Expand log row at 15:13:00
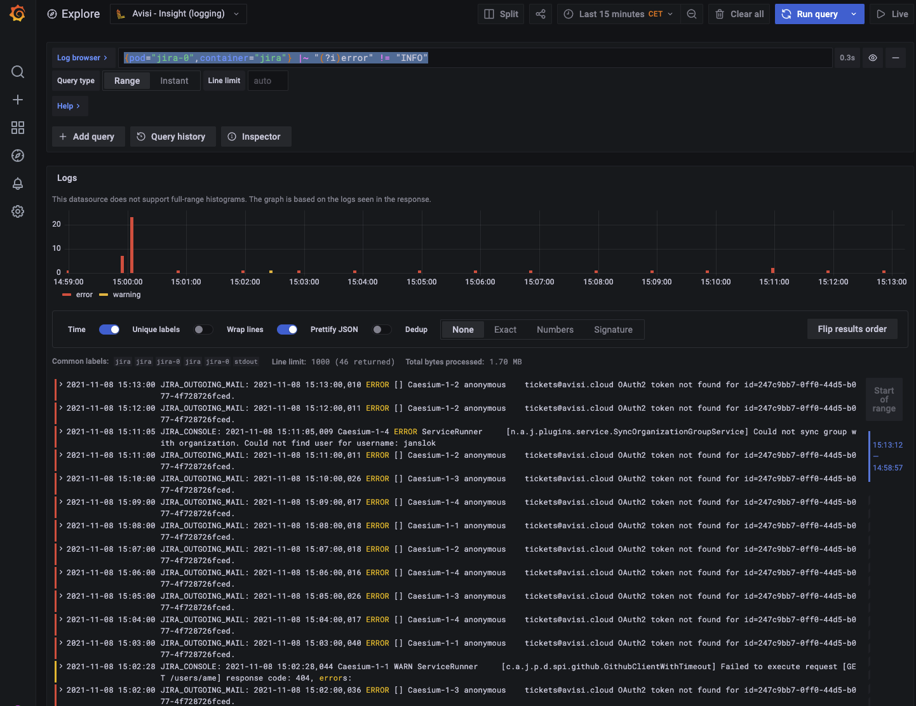916x706 pixels. 61,384
